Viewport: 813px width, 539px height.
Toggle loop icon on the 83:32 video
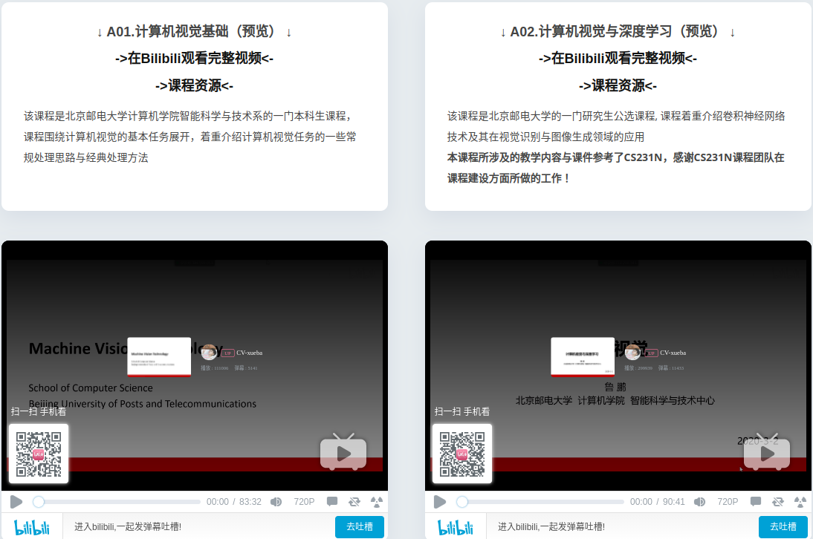click(x=354, y=501)
